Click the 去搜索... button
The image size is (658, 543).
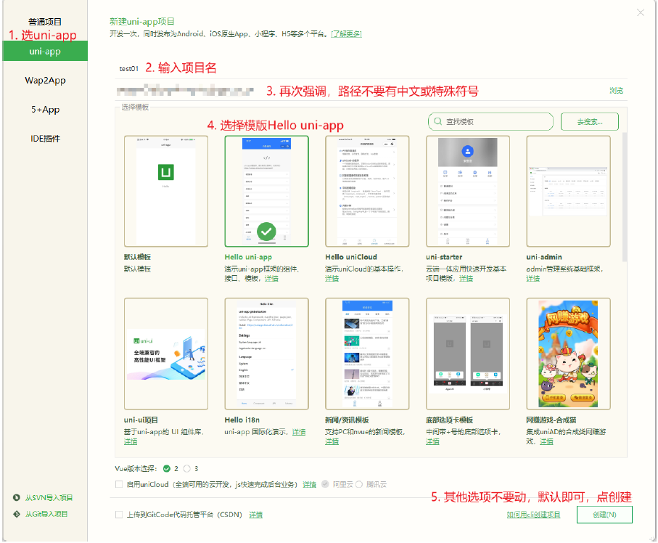589,122
